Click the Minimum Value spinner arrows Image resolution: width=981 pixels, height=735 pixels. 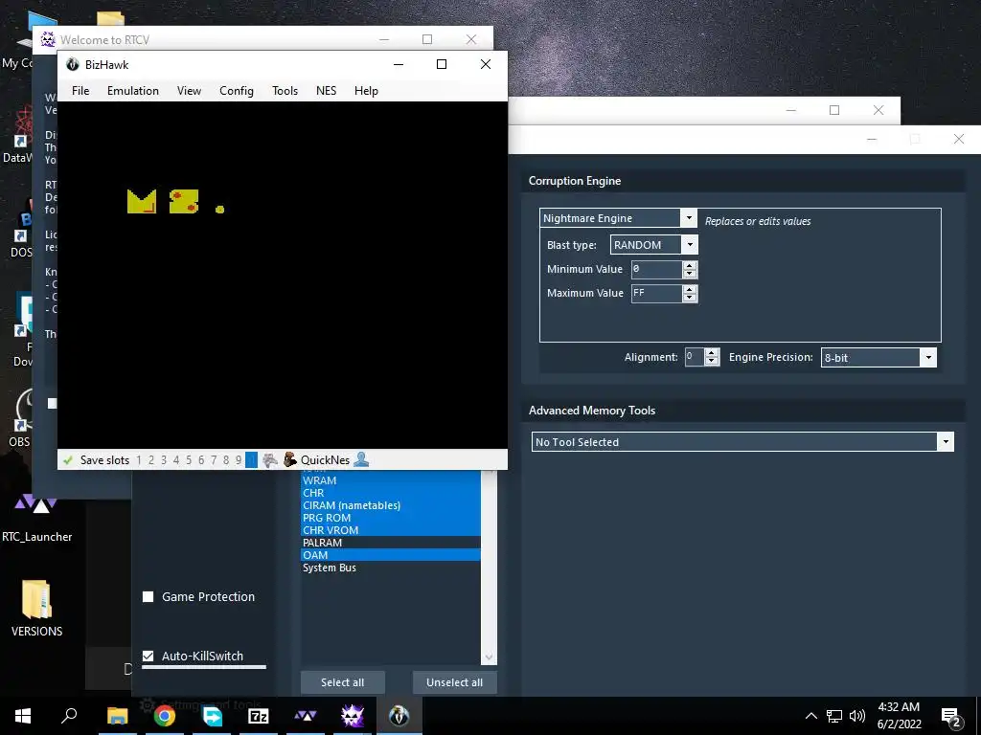[x=690, y=269]
